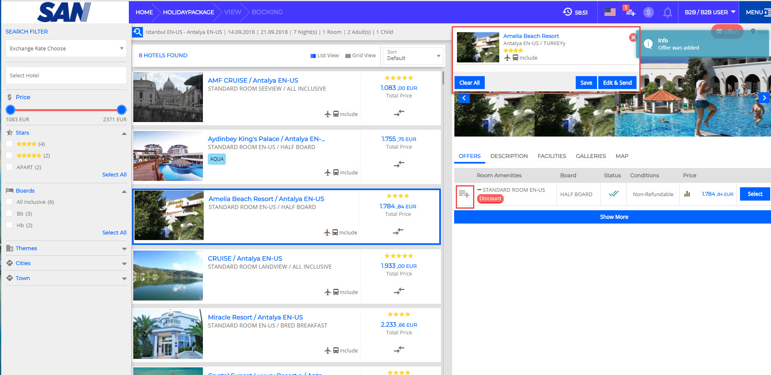Collapse the Boards filter section
Screen dimensions: 771x375
(x=124, y=191)
